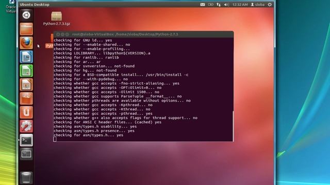330x185 pixels.
Task: Open LibreOffice Calc from the launcher
Action: point(26,71)
